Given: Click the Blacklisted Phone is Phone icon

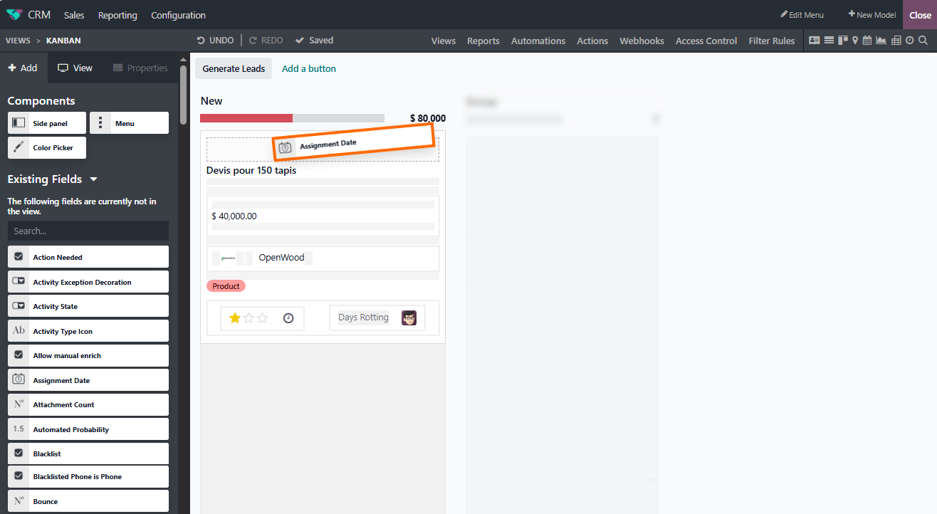Looking at the screenshot, I should point(19,476).
